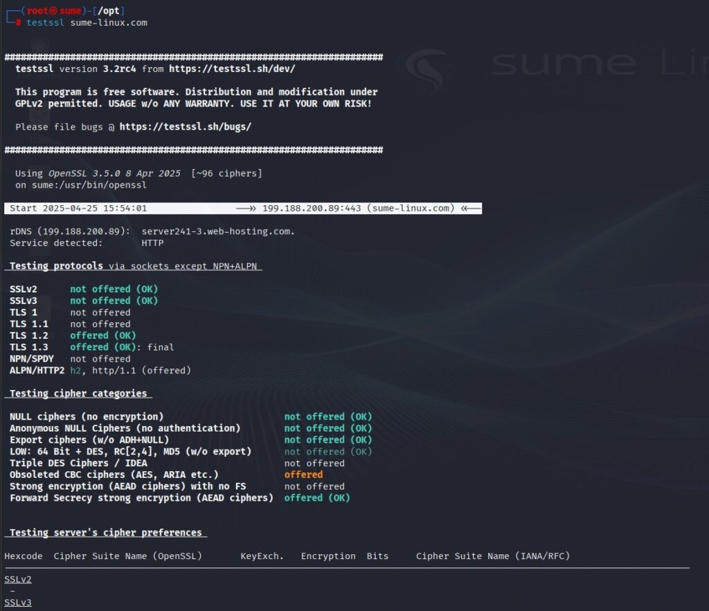Click 'not offered' status in the NPN/SPDY row
Image resolution: width=709 pixels, height=611 pixels.
coord(100,359)
